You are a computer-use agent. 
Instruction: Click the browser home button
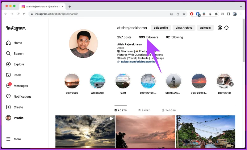click(24, 14)
